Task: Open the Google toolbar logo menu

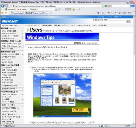Action: coord(33,9)
